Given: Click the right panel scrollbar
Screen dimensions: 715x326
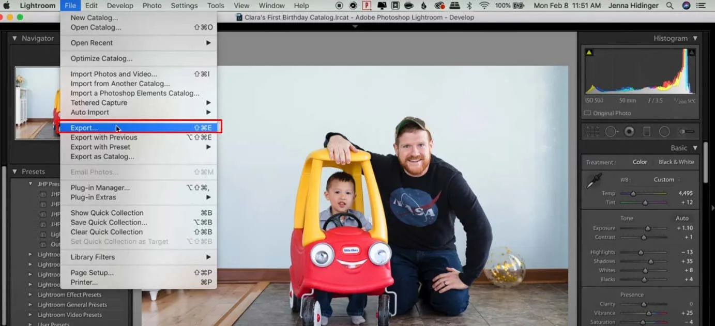Looking at the screenshot, I should click(706, 161).
